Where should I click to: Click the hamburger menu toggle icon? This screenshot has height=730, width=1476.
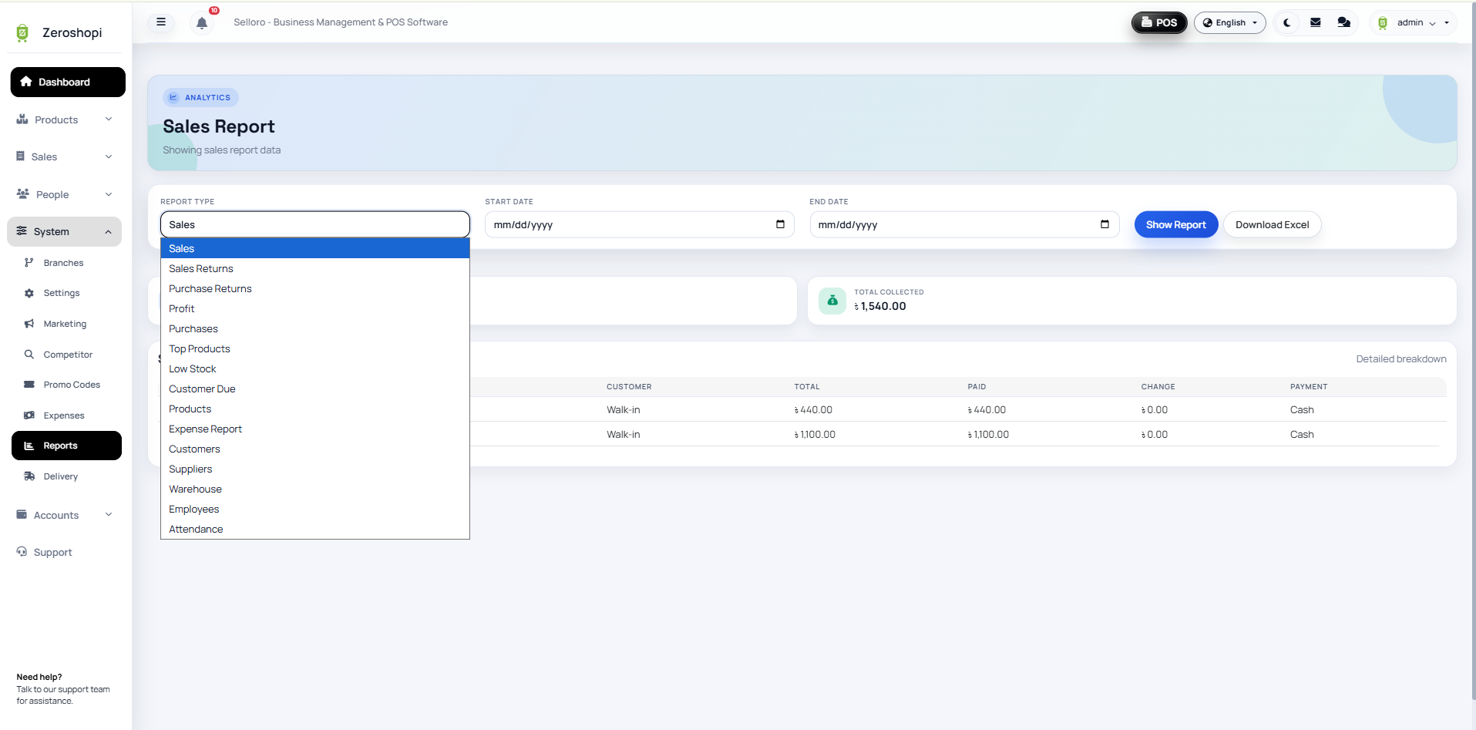pos(161,22)
